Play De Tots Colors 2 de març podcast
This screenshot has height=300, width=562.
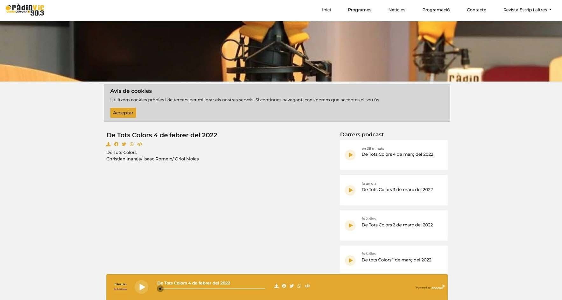point(350,226)
